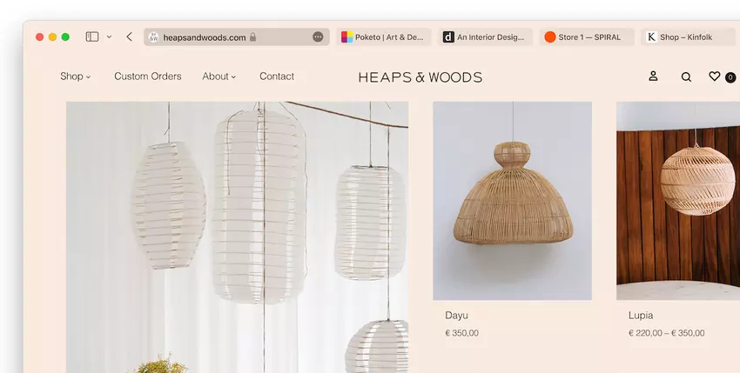The height and width of the screenshot is (373, 740).
Task: Open the wishlist heart icon
Action: click(715, 77)
